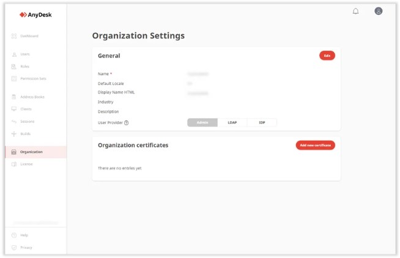Click the Address Books icon
The width and height of the screenshot is (400, 258).
coord(14,97)
